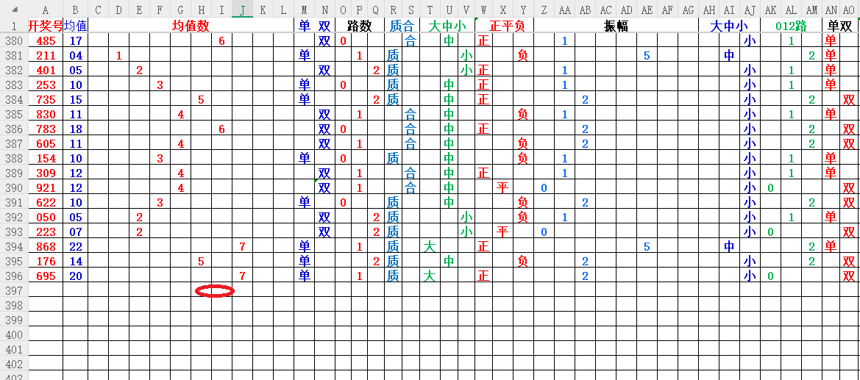Click lottery number cell 309
Screen dimensions: 860x380
click(45, 173)
